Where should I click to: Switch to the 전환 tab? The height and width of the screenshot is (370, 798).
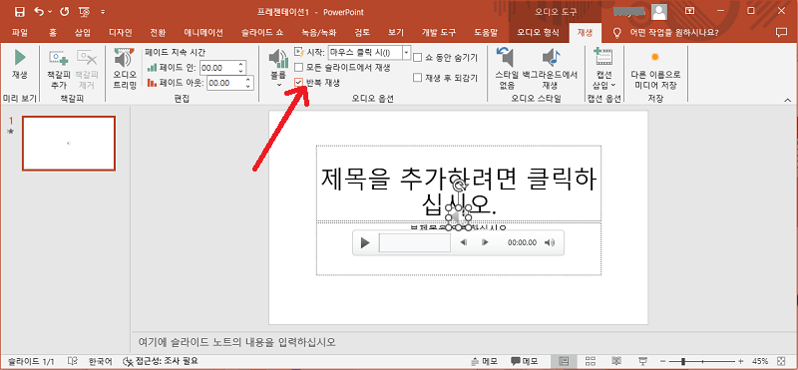[x=158, y=33]
